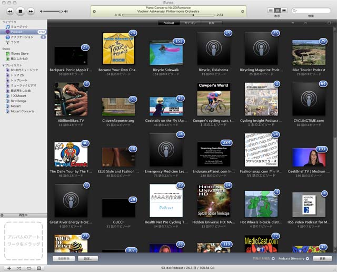Skip back to the previous track
Image resolution: width=337 pixels, height=272 pixels.
[10, 11]
